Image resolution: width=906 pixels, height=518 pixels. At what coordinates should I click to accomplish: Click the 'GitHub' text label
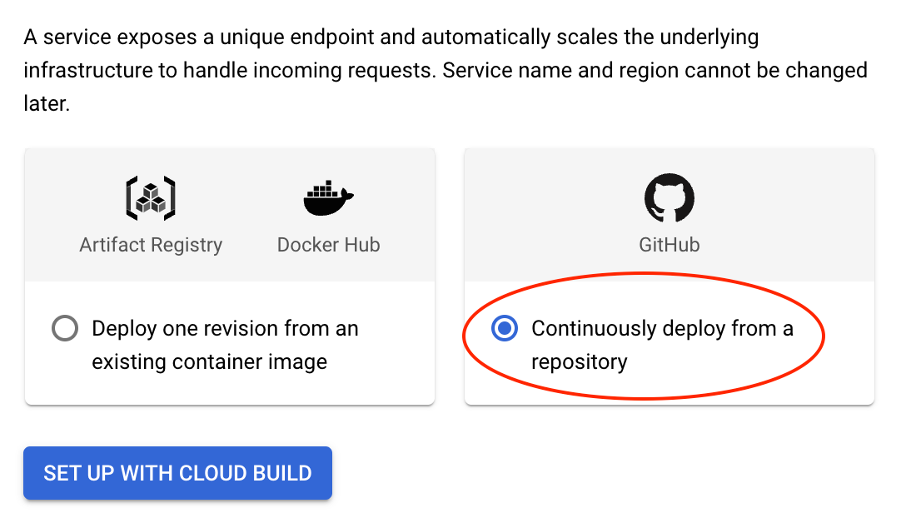click(x=670, y=245)
